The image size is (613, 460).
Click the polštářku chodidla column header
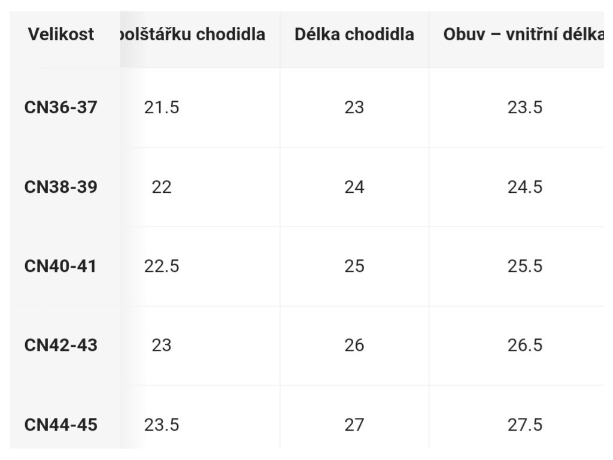click(x=193, y=34)
